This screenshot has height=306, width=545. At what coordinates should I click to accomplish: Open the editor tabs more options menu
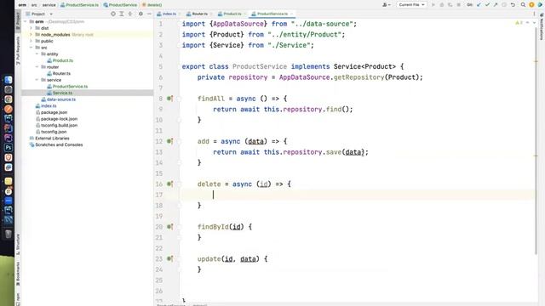(x=534, y=14)
